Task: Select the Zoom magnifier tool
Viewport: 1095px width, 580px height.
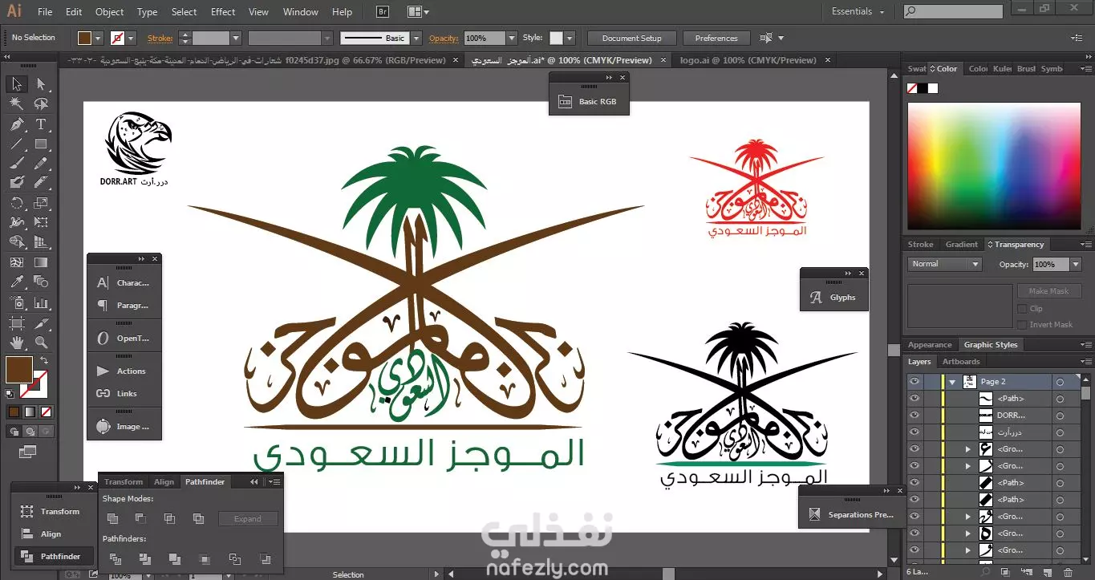Action: [41, 343]
